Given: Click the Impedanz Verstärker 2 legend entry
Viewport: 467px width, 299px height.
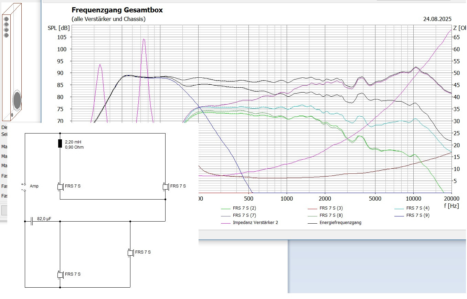Looking at the screenshot, I should 255,223.
